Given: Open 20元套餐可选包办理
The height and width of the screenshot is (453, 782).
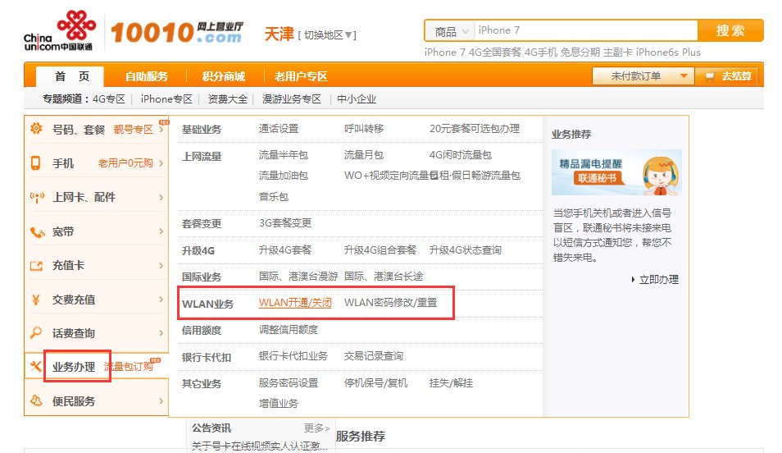Looking at the screenshot, I should pos(475,128).
